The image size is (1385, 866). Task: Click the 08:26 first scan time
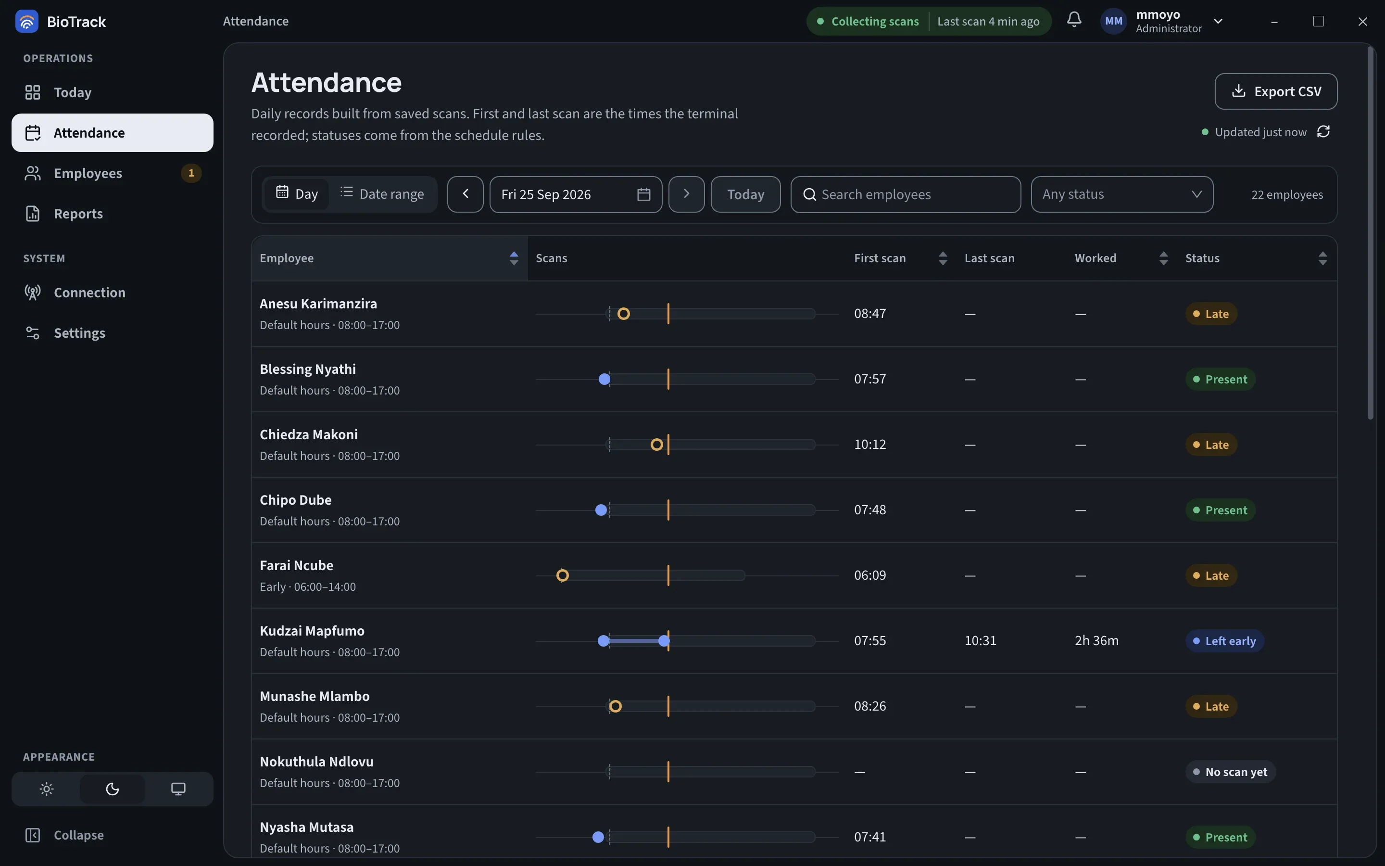tap(870, 706)
